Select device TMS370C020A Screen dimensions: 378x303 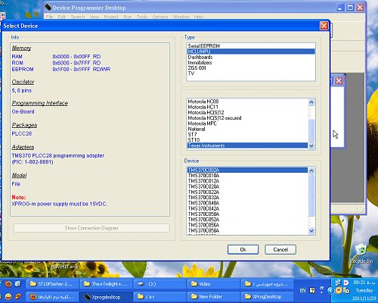click(248, 187)
